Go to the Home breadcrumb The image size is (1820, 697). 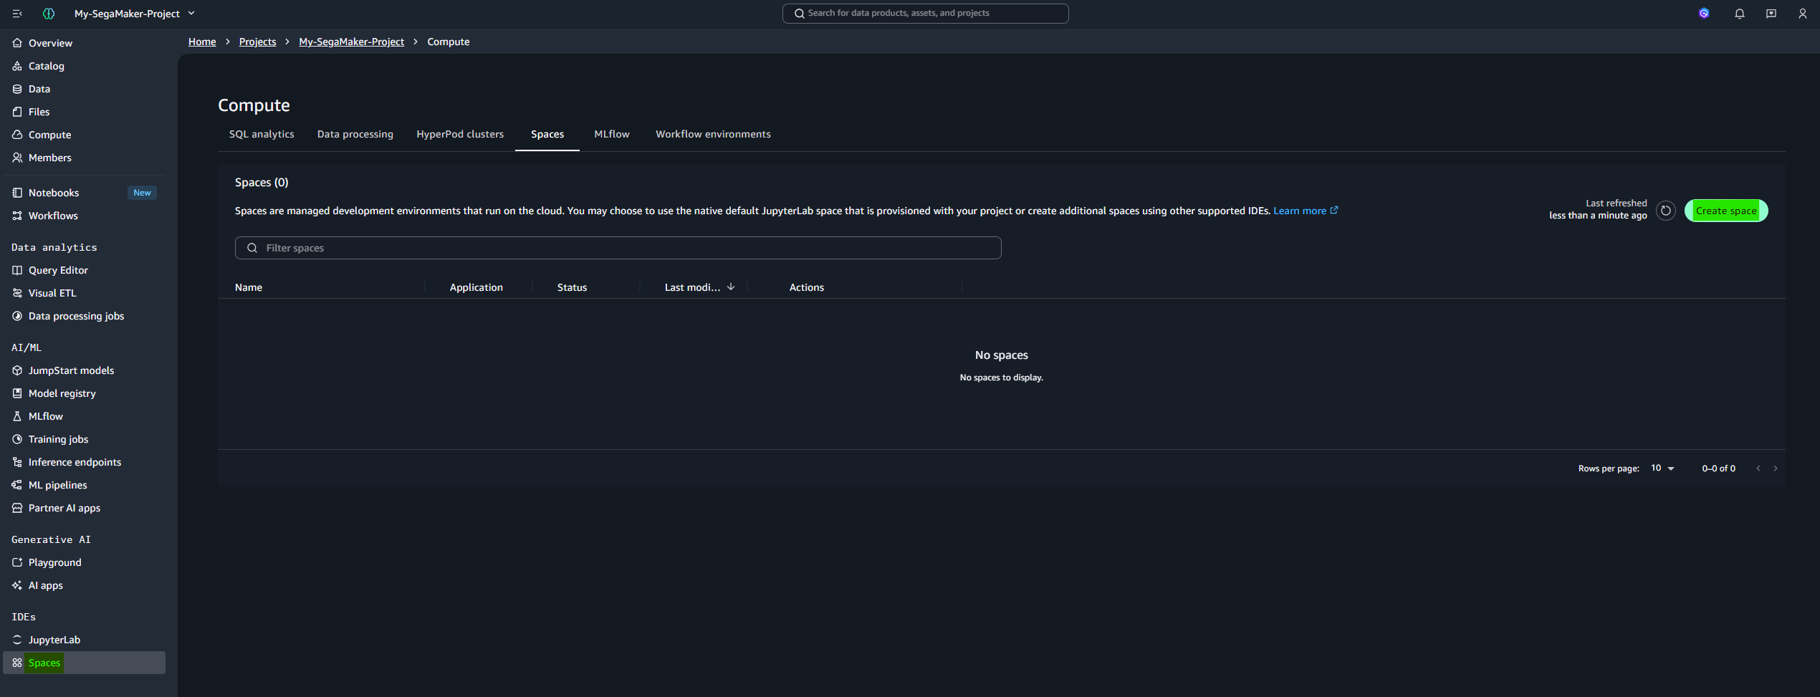[202, 42]
